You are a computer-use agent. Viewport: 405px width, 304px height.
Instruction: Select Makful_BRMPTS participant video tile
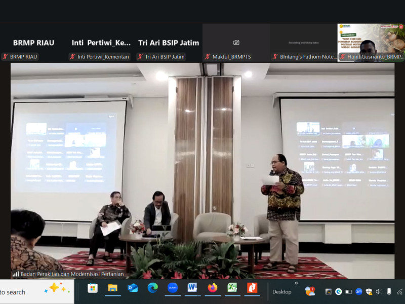(236, 43)
